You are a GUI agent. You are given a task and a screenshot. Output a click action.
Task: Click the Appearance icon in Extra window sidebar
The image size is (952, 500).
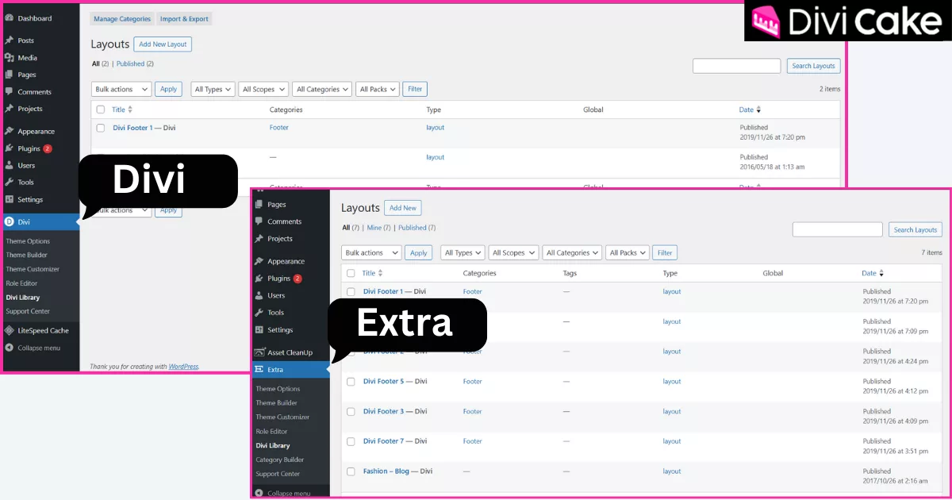(259, 261)
